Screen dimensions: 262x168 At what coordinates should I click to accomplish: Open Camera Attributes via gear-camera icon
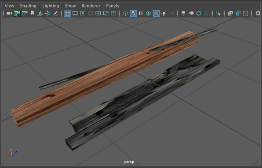(25, 13)
